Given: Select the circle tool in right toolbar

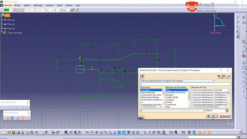Looking at the screenshot, I should click(244, 72).
